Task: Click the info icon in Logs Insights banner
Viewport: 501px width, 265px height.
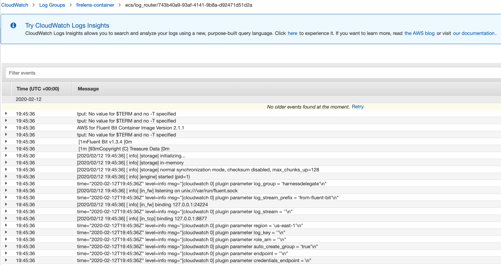Action: (13, 25)
